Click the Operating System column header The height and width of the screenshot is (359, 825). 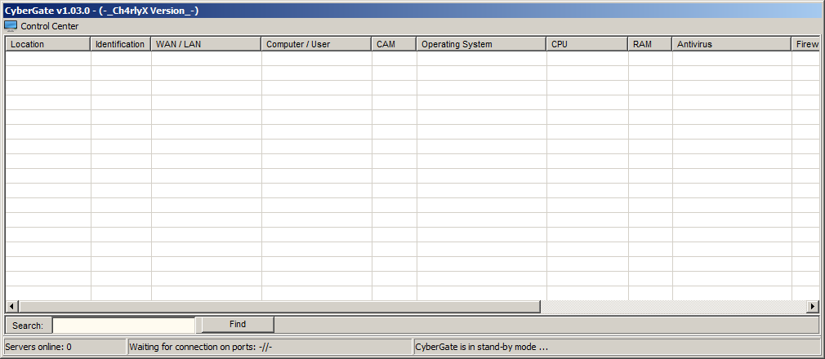tap(481, 44)
